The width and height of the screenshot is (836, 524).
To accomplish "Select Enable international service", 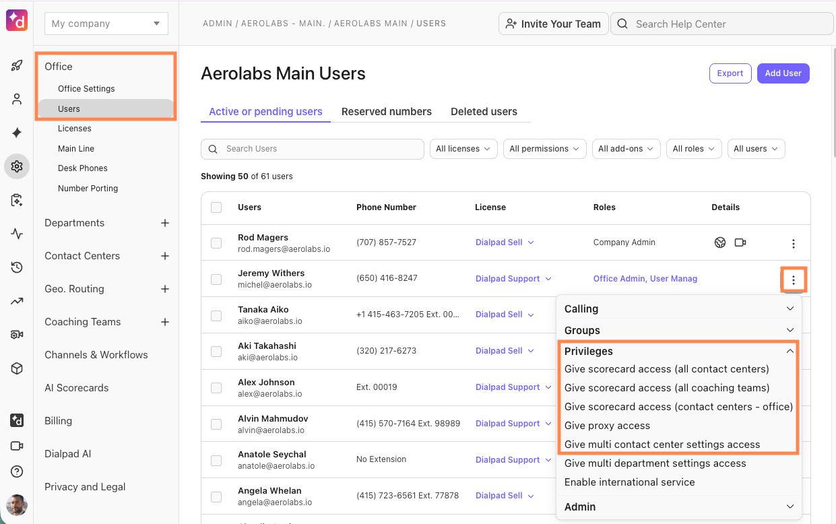I will pos(629,482).
